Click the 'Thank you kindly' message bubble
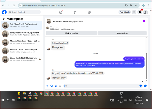The image size is (152, 109). click(x=59, y=78)
